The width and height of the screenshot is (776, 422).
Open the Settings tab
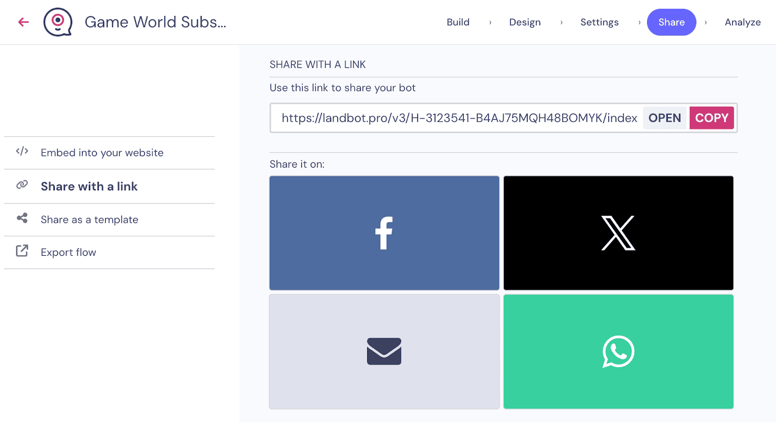(x=599, y=22)
